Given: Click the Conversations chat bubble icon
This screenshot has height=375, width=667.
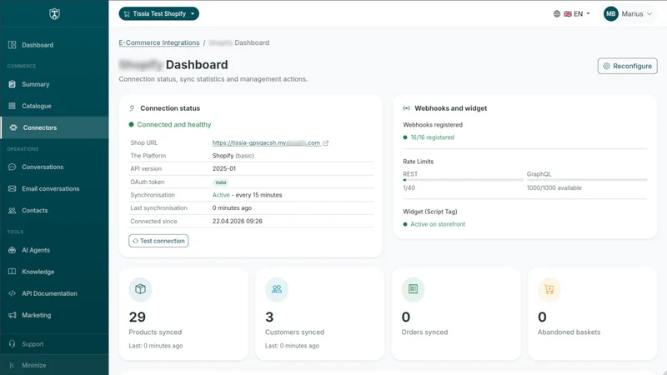Looking at the screenshot, I should pyautogui.click(x=12, y=167).
